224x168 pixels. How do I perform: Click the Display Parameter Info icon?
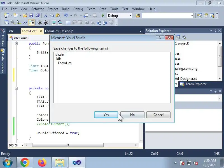coord(13,22)
